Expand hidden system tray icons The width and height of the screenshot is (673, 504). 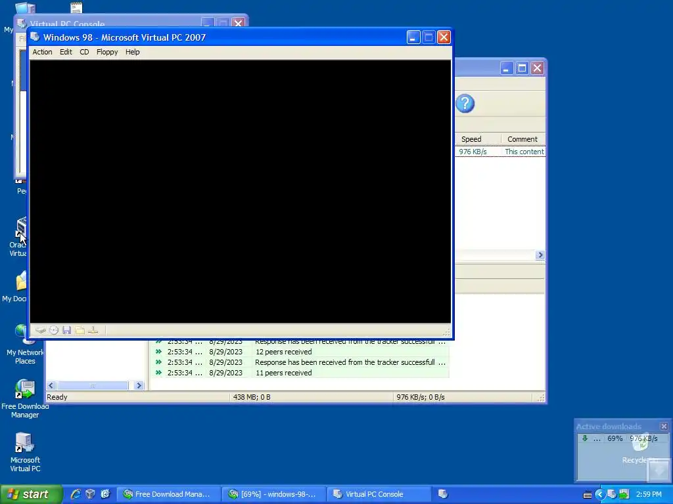[x=599, y=494]
